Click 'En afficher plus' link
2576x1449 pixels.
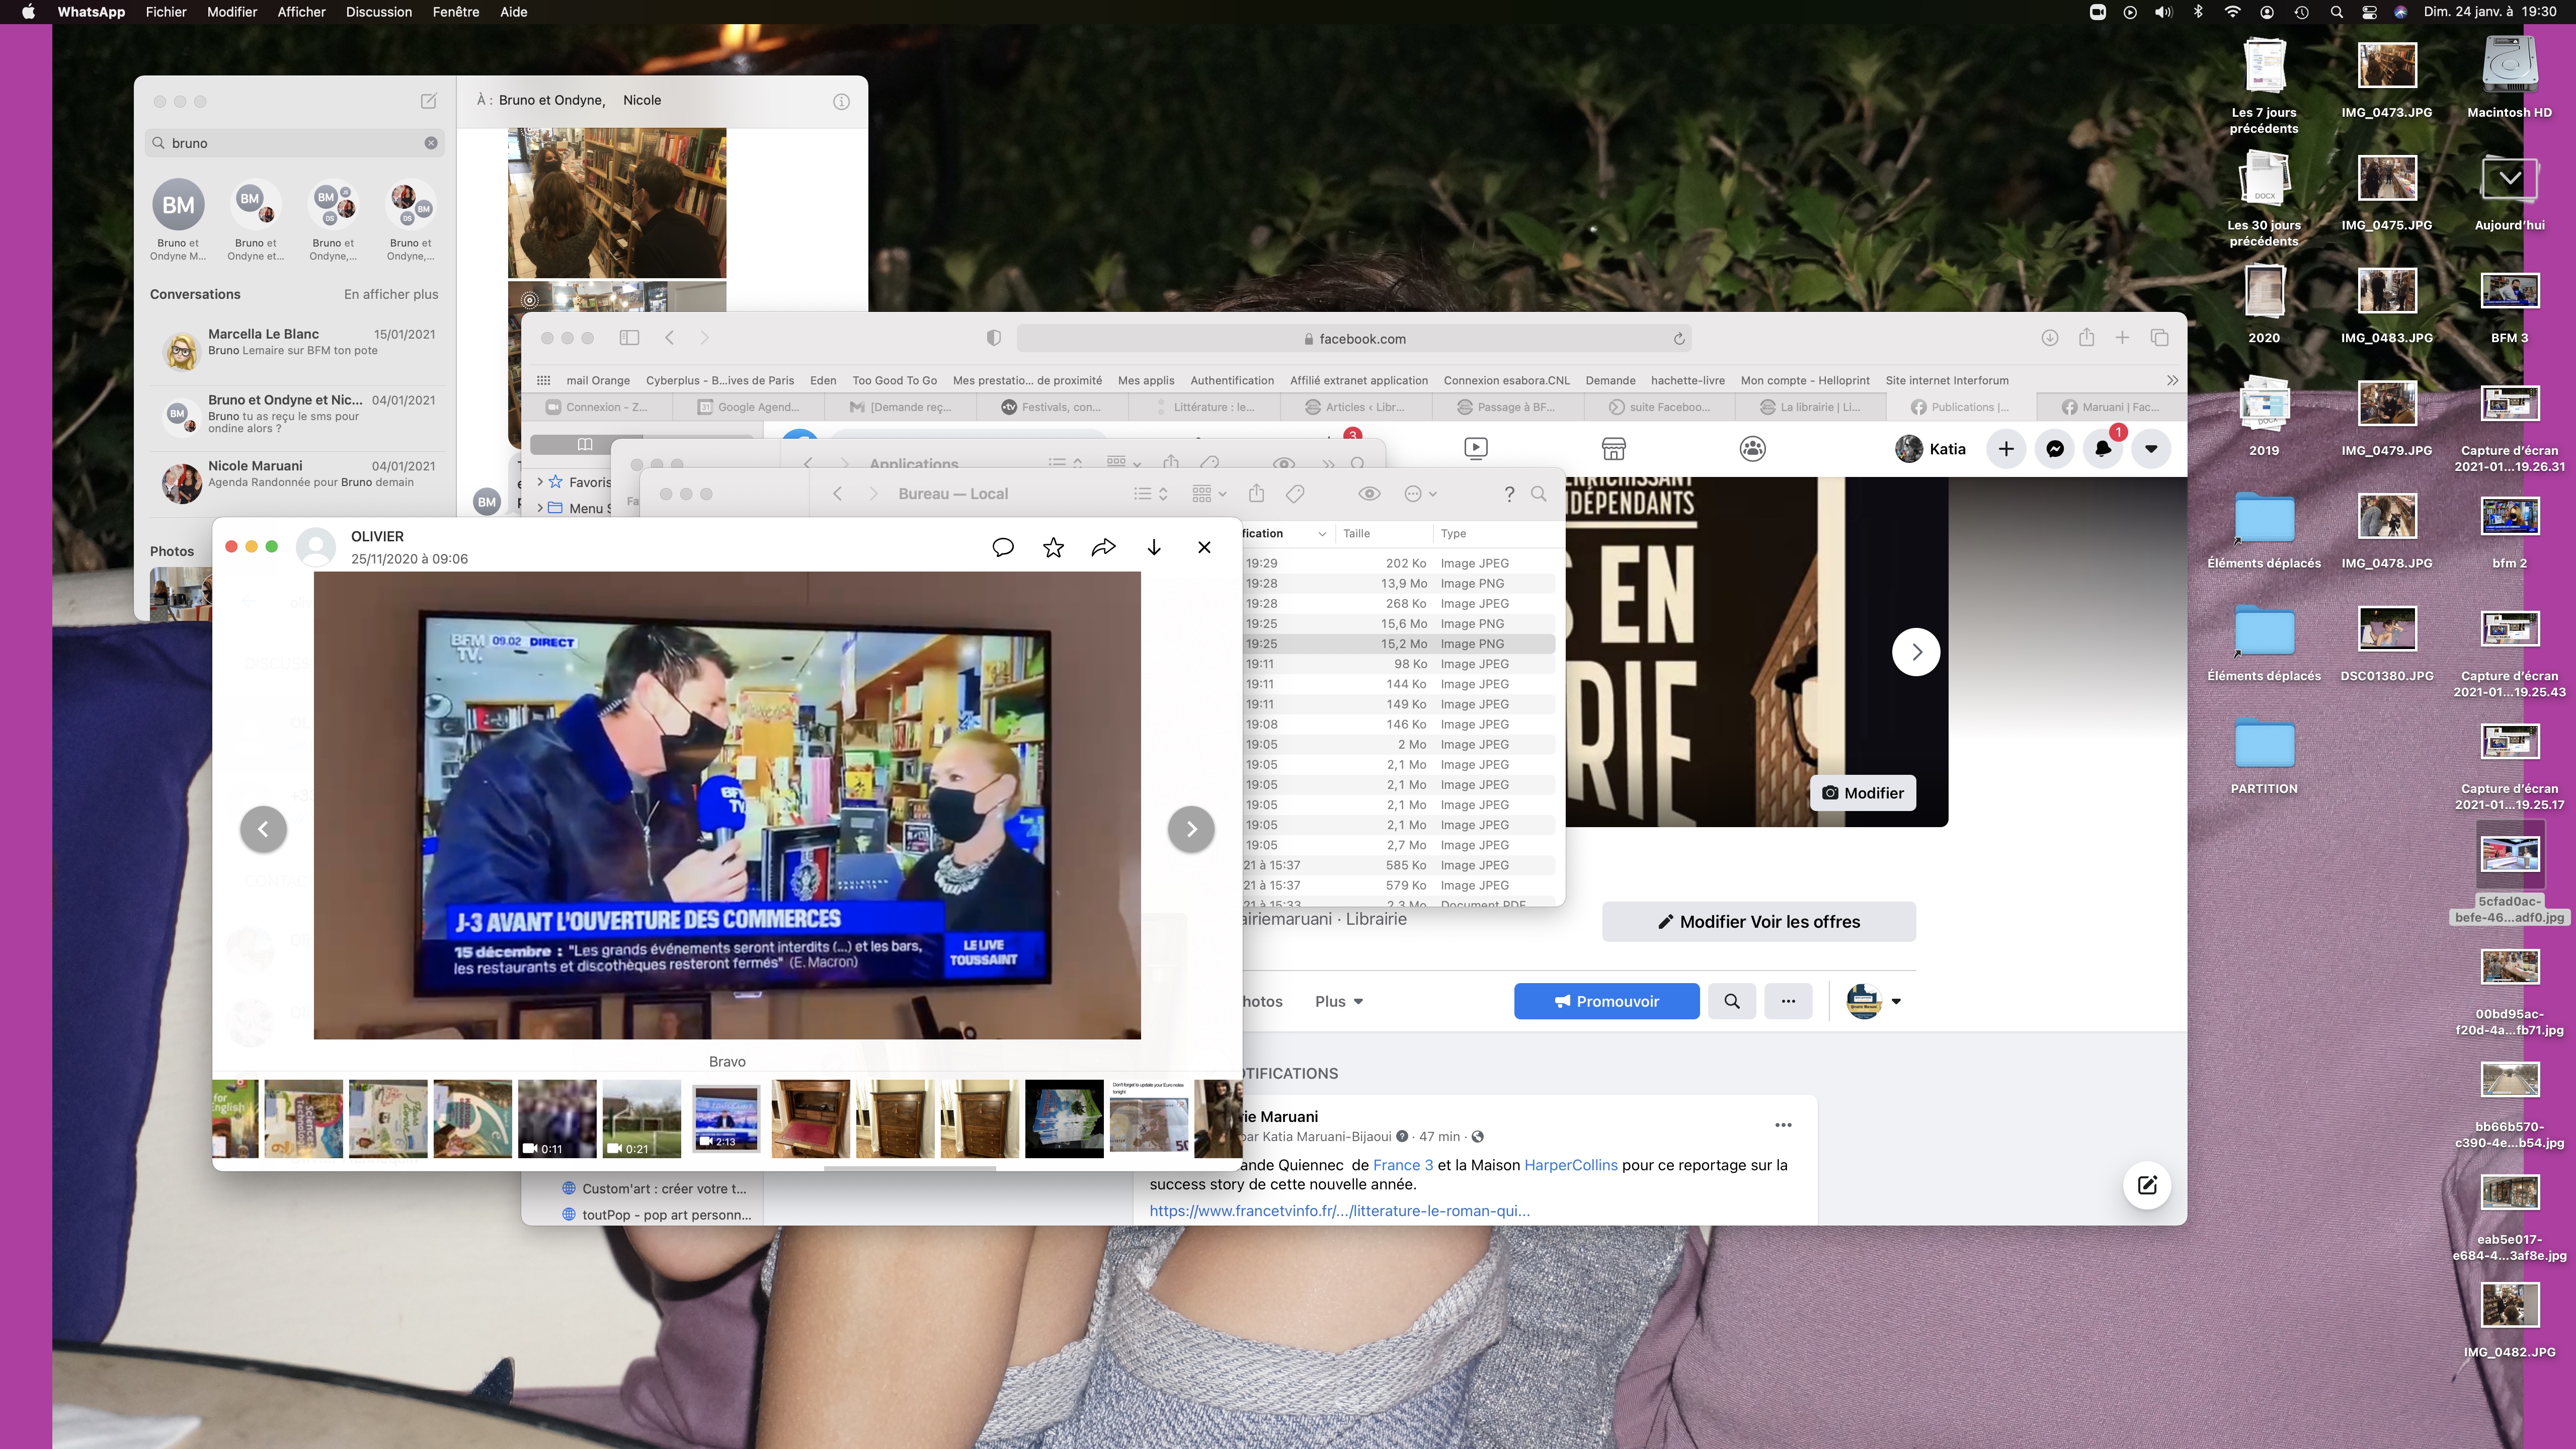click(x=391, y=294)
